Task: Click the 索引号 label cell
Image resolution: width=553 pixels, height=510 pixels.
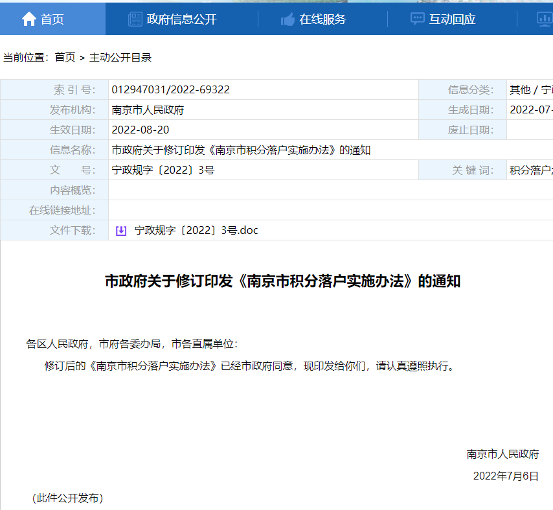Action: click(54, 89)
